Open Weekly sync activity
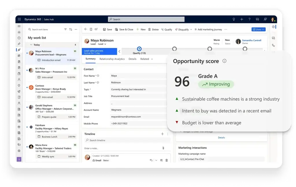Viewport: 296px width, 187px height. [56, 156]
